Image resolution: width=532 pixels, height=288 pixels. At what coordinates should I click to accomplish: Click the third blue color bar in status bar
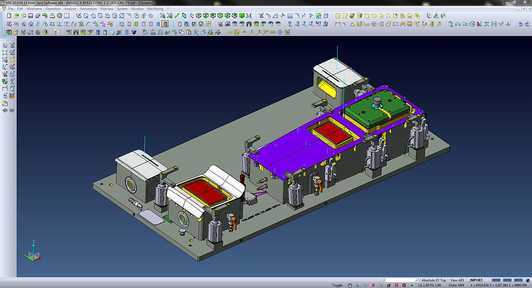coord(518,280)
